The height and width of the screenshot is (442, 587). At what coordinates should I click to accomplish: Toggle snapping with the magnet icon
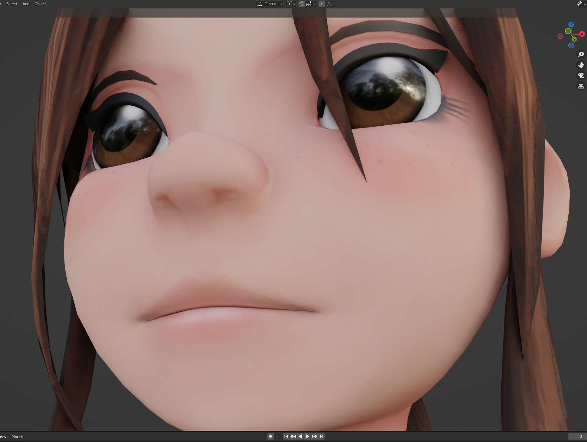[301, 4]
